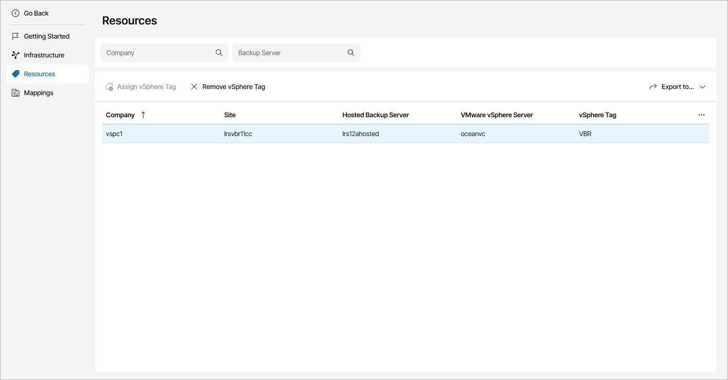The image size is (728, 380).
Task: Click the Assign vSphere Tag icon
Action: [109, 87]
